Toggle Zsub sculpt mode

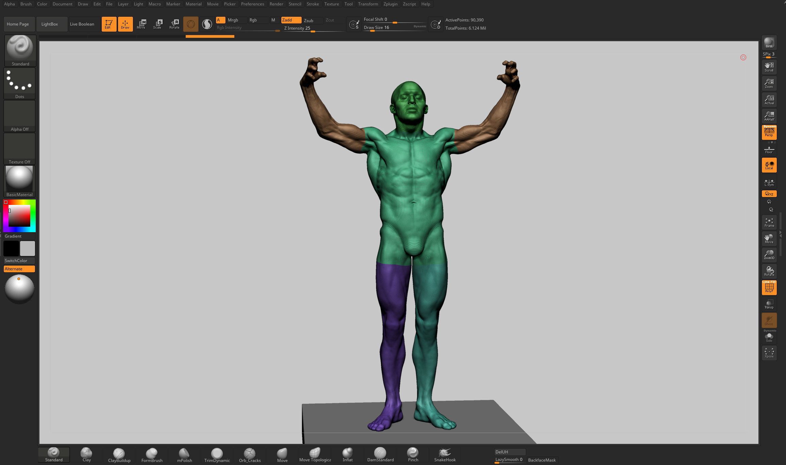point(313,20)
